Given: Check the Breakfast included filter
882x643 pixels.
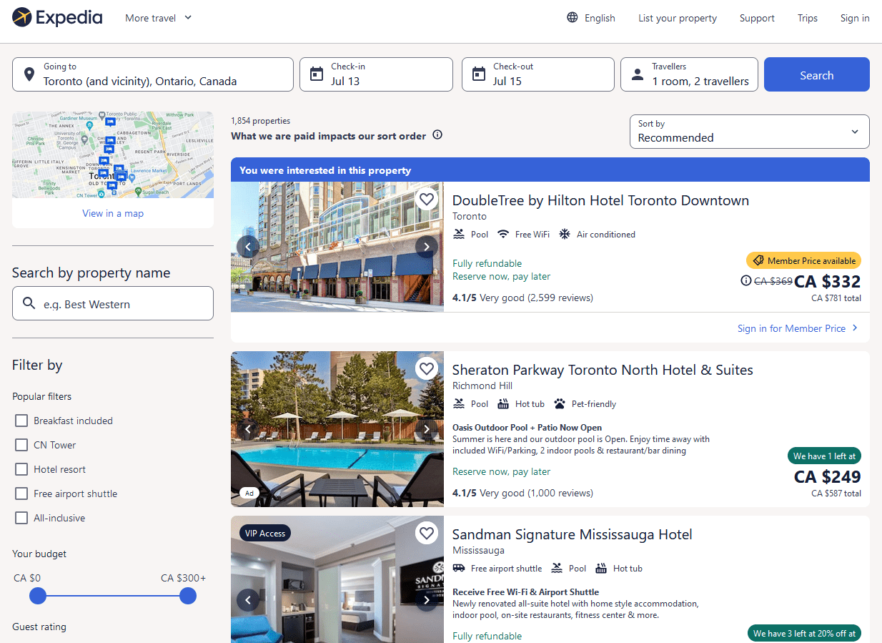Looking at the screenshot, I should tap(21, 421).
